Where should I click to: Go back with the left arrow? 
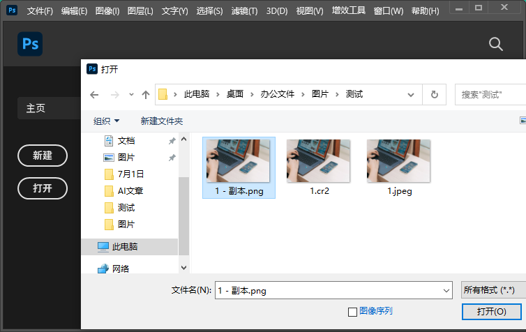pyautogui.click(x=94, y=95)
